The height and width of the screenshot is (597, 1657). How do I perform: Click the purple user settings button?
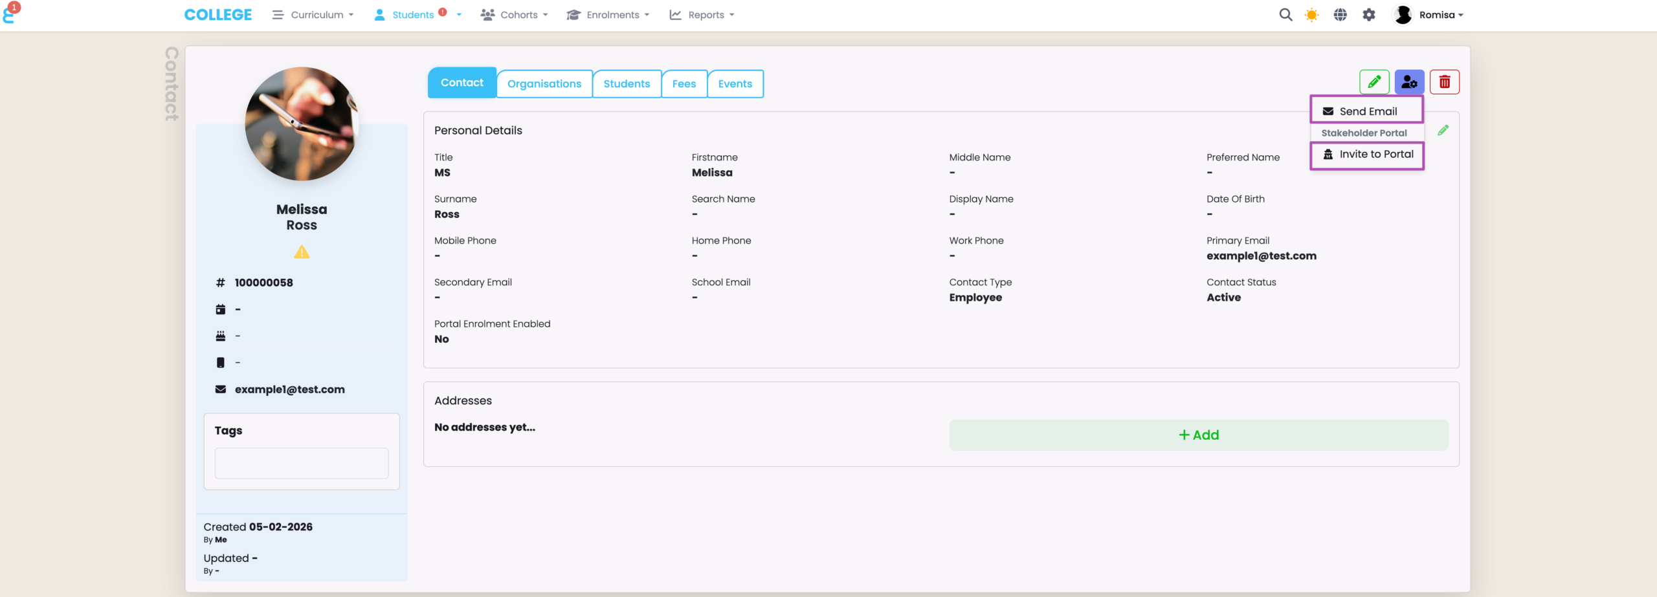1409,82
